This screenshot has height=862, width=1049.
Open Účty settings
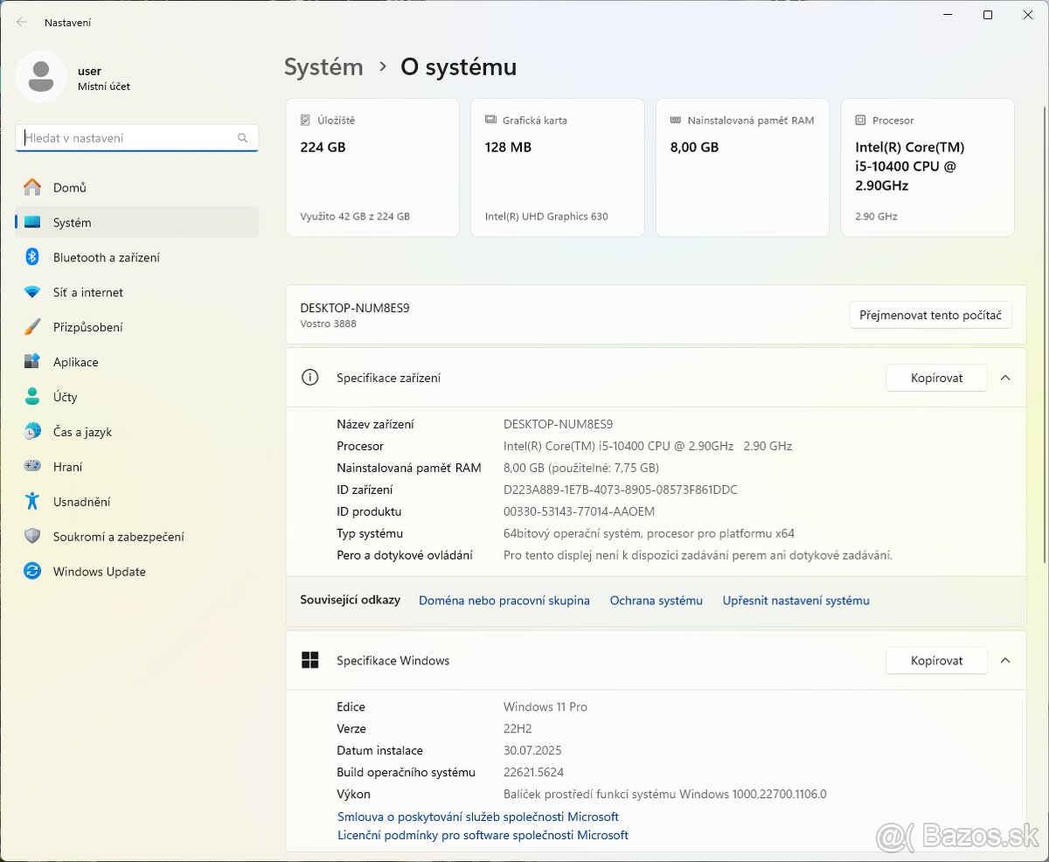point(66,397)
